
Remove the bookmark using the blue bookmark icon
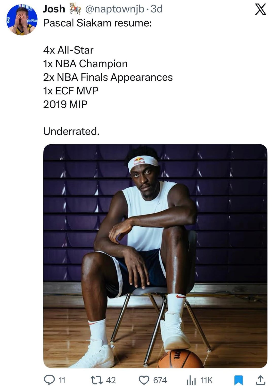click(x=238, y=380)
